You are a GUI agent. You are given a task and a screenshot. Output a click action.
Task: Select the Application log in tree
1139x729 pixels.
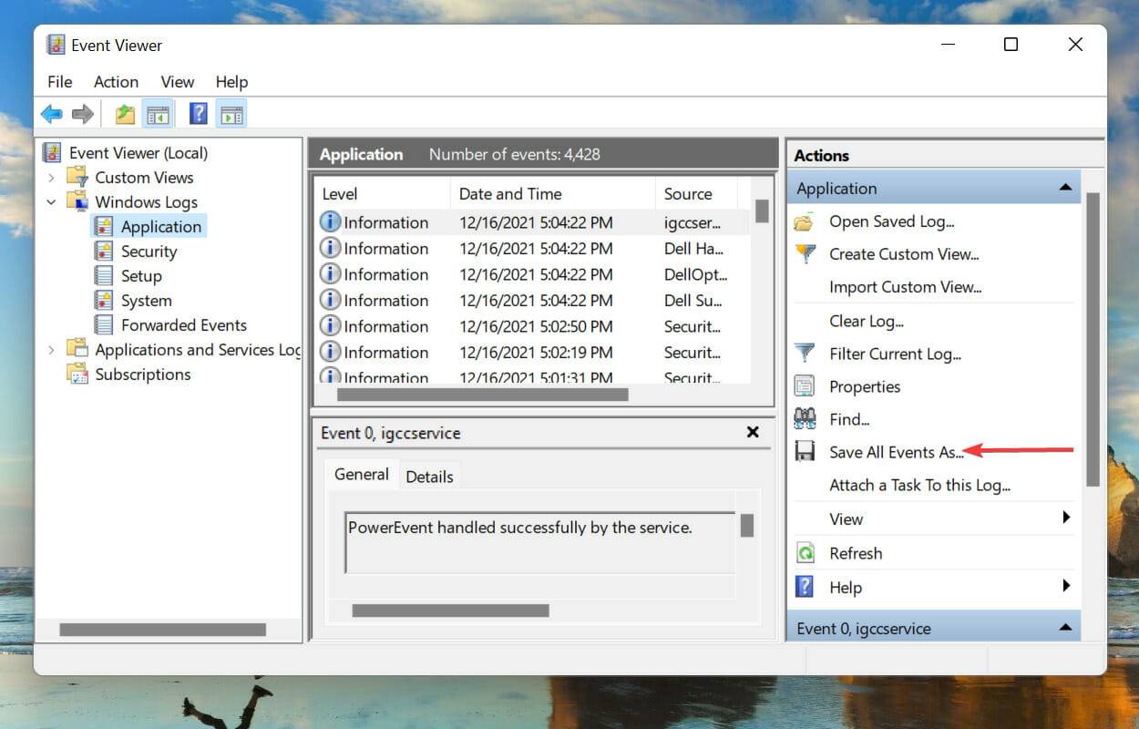click(x=161, y=227)
